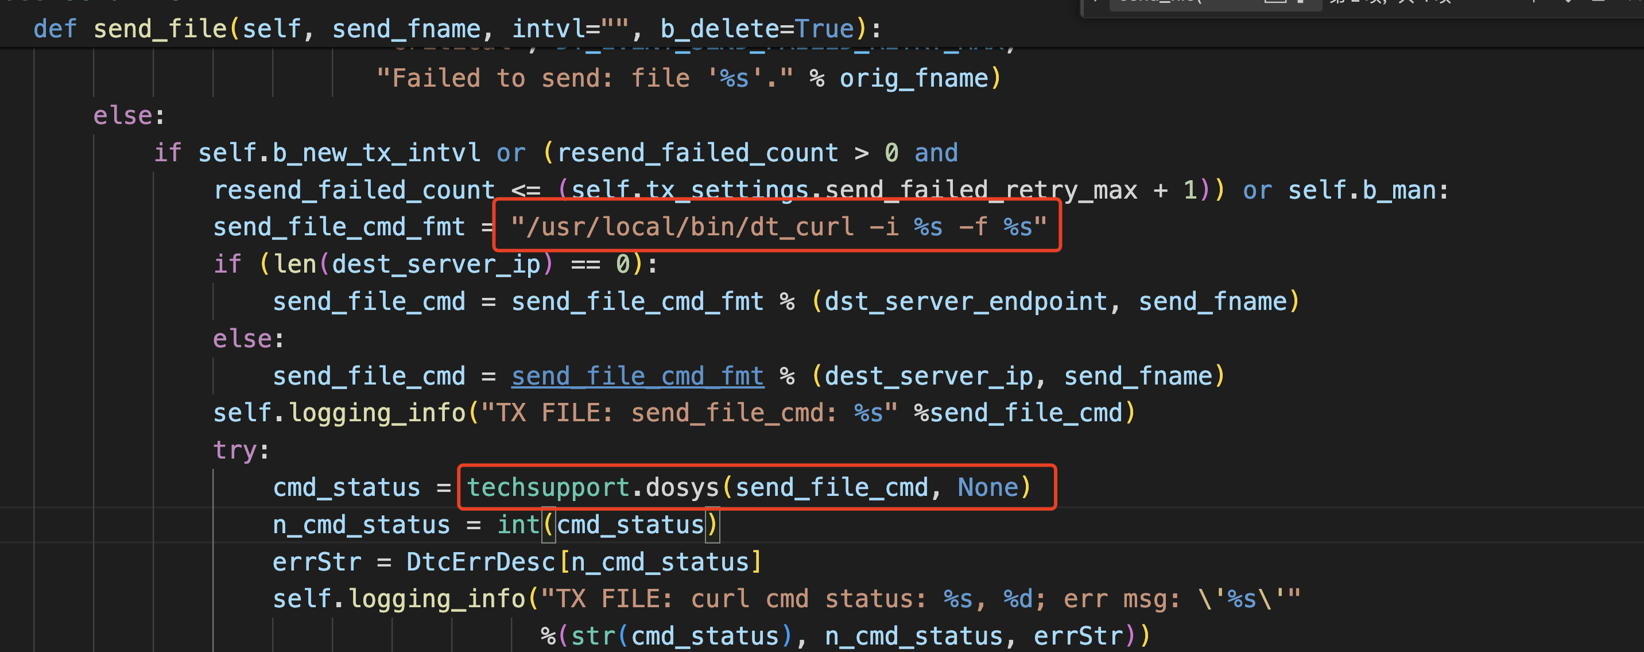Follow the underlined send_file_cmd_fmt reference
Screen dimensions: 1644x652
tap(637, 376)
